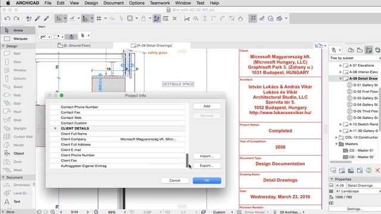Activate the Door tool
The image size is (381, 214).
18,62
